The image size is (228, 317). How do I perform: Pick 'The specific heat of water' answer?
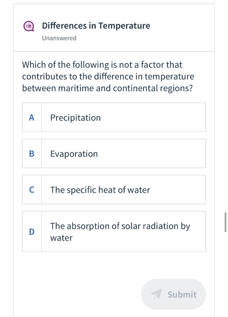point(100,190)
